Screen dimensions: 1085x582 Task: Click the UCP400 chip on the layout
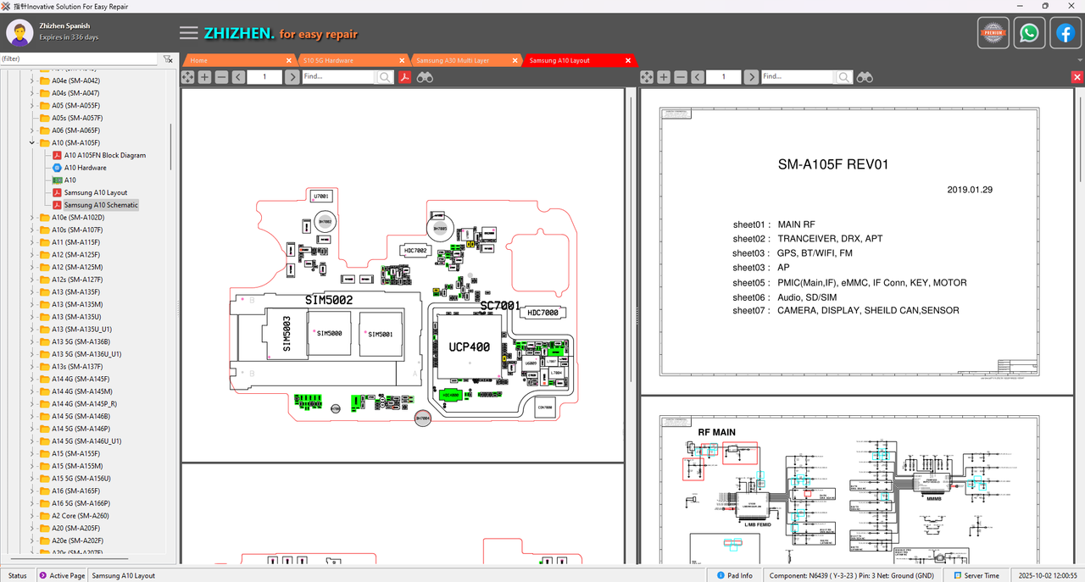(x=470, y=347)
